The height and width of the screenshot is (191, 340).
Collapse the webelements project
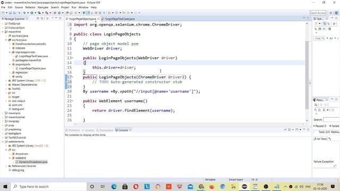tap(3, 142)
